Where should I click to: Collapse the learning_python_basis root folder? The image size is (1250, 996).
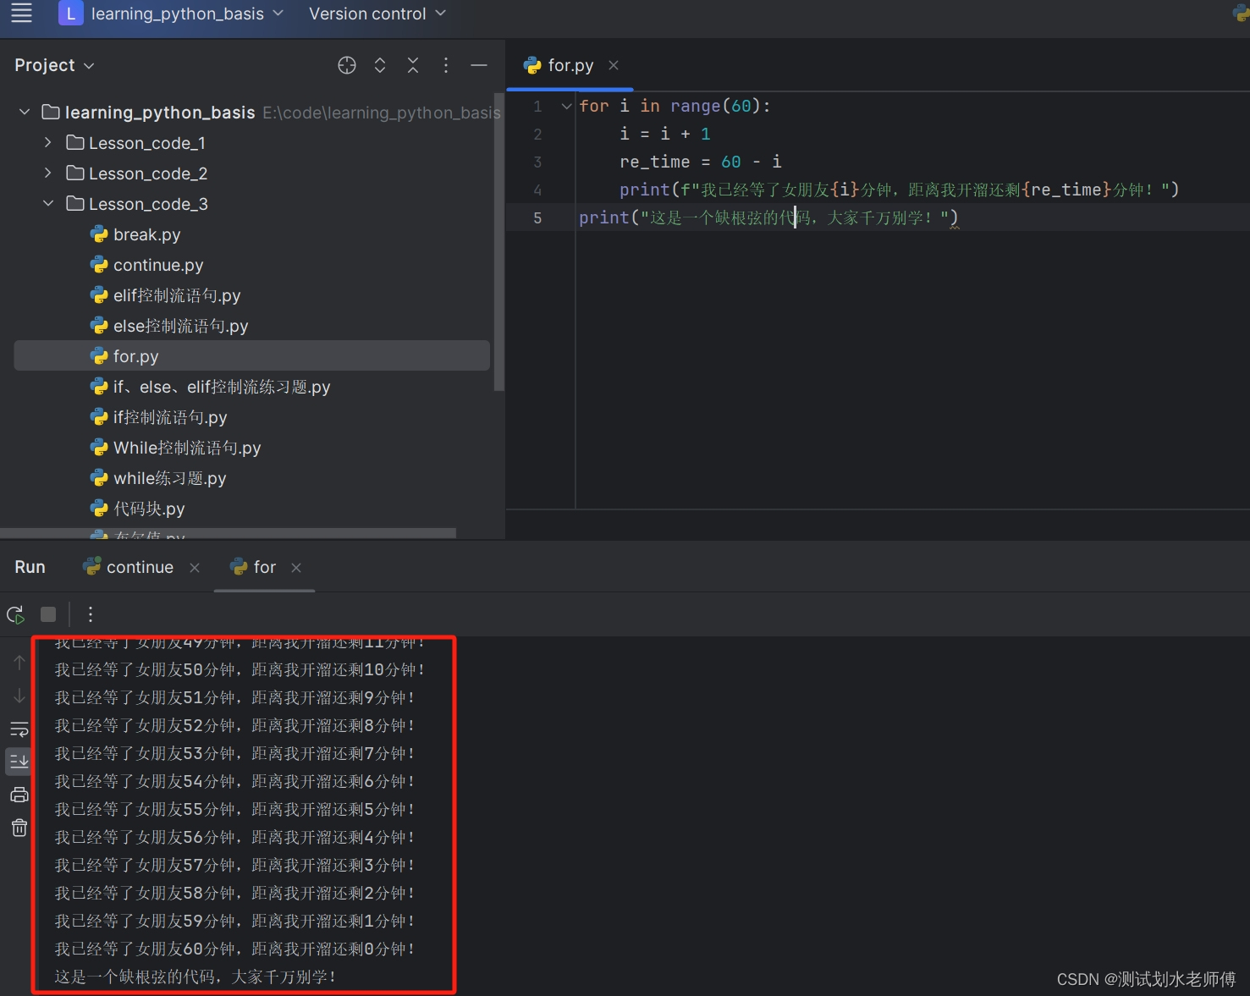click(x=25, y=112)
